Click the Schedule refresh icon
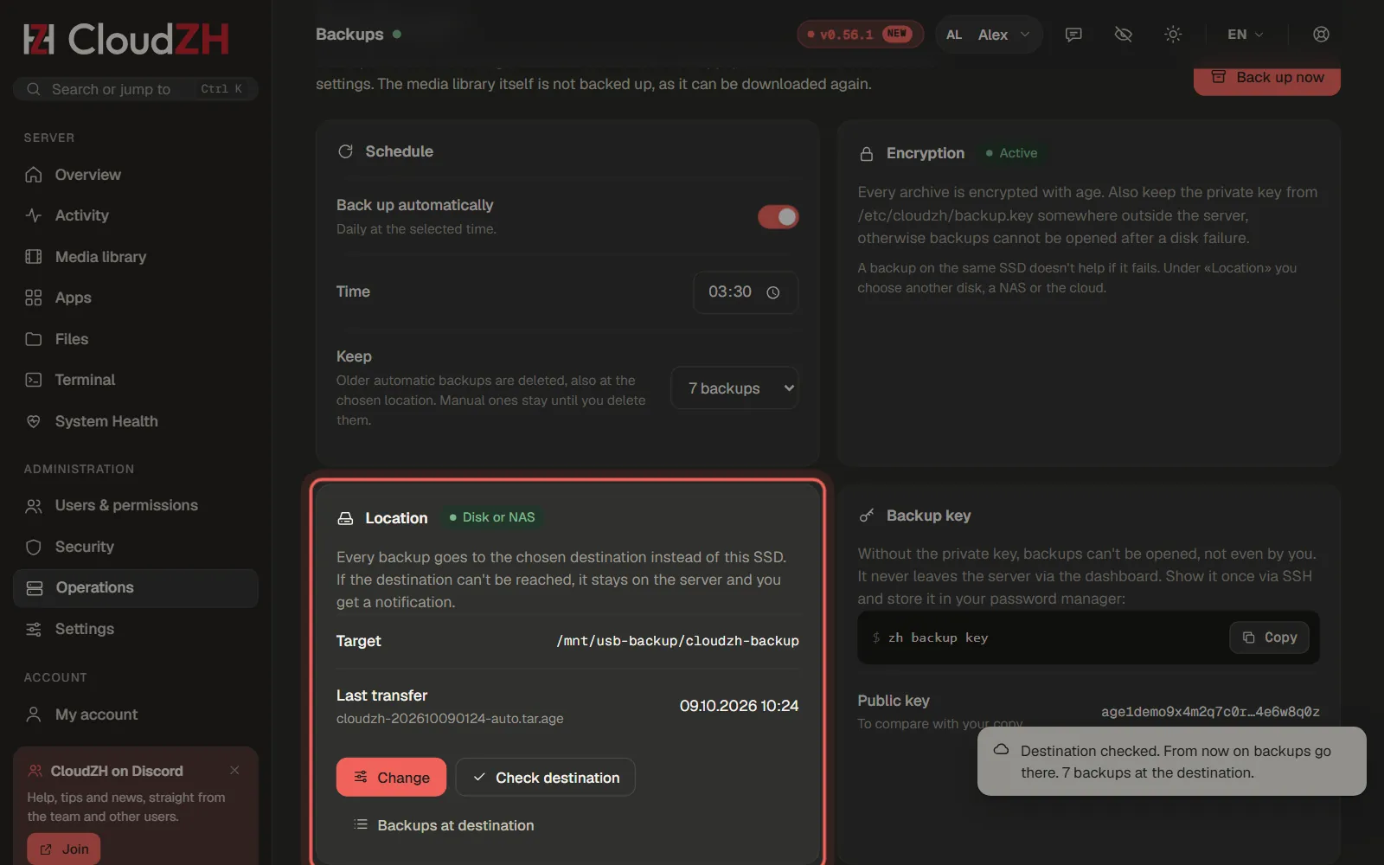Image resolution: width=1384 pixels, height=865 pixels. 345,151
